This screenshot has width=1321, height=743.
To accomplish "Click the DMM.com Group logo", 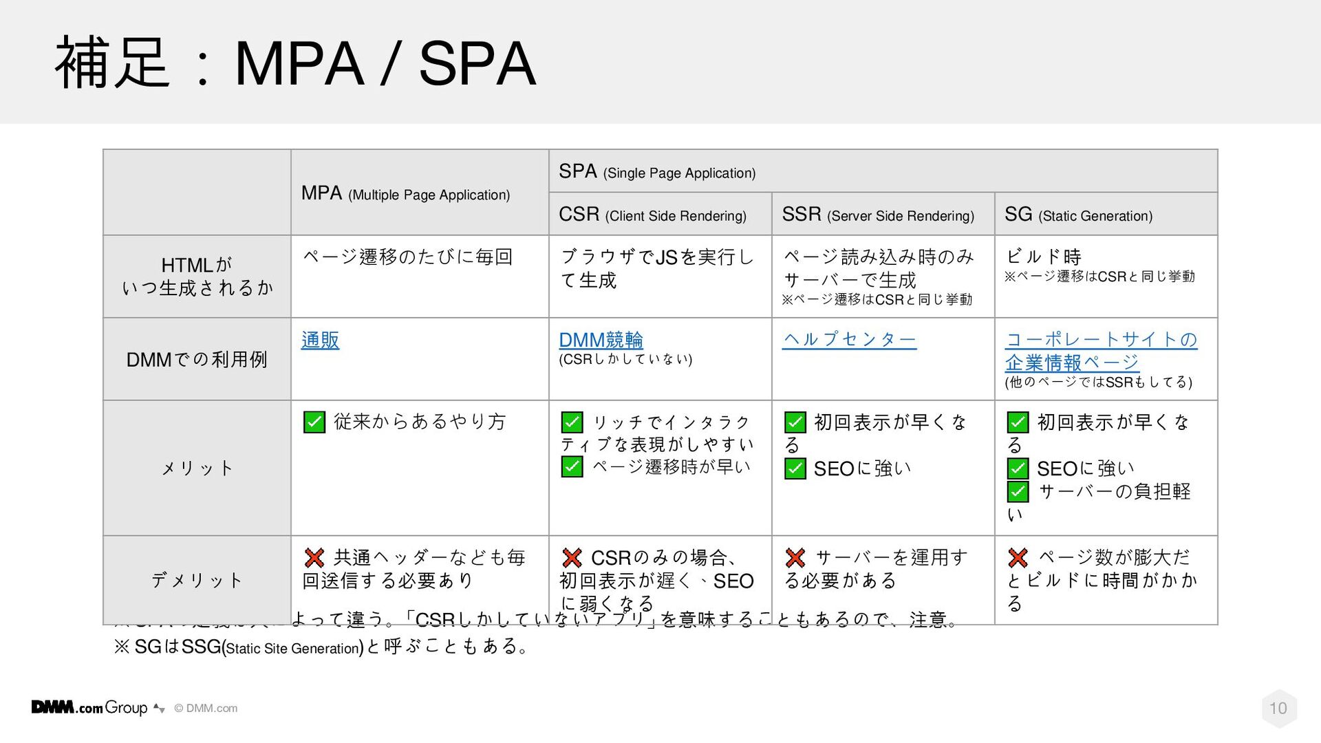I will click(89, 707).
